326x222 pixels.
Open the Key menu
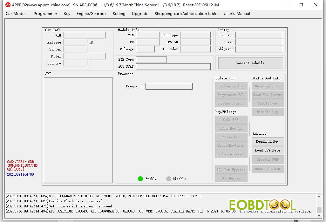[67, 14]
